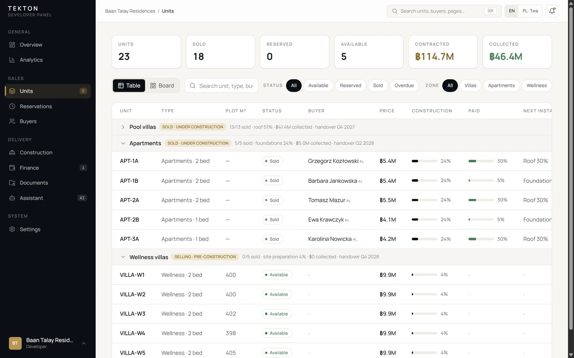Click the Available status of VILLA-W3
Screen dimensions: 574x358
click(277, 314)
